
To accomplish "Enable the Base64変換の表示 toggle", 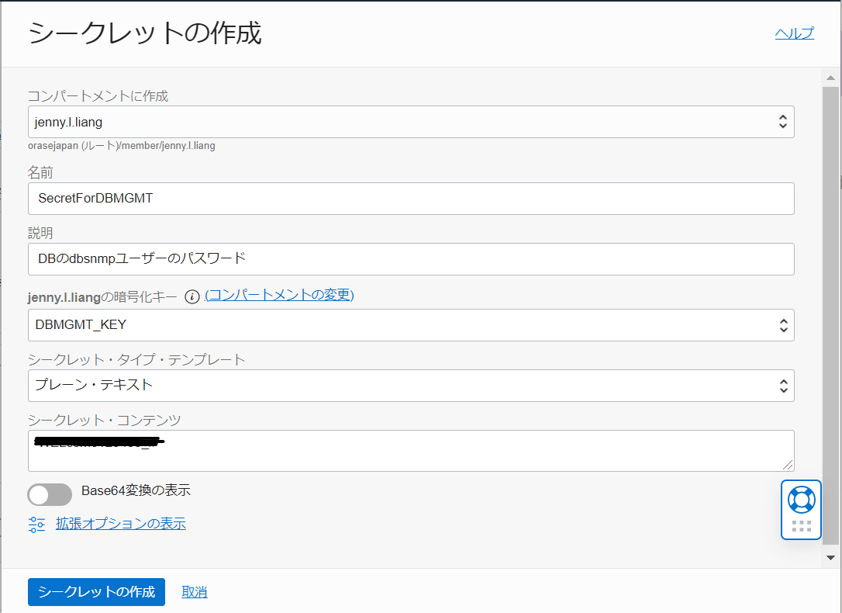I will [x=50, y=494].
